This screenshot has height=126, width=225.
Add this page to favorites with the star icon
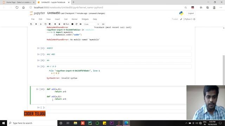[x=186, y=7]
